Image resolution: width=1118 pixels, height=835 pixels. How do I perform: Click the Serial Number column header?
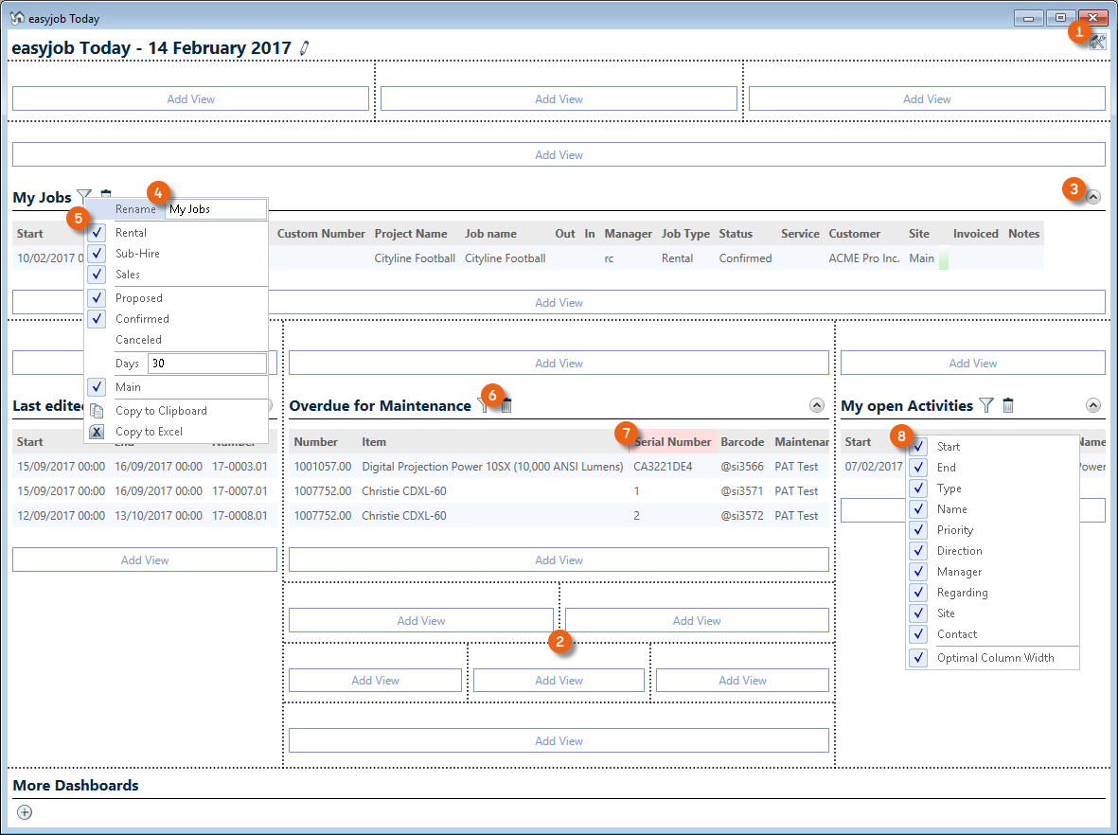(673, 442)
